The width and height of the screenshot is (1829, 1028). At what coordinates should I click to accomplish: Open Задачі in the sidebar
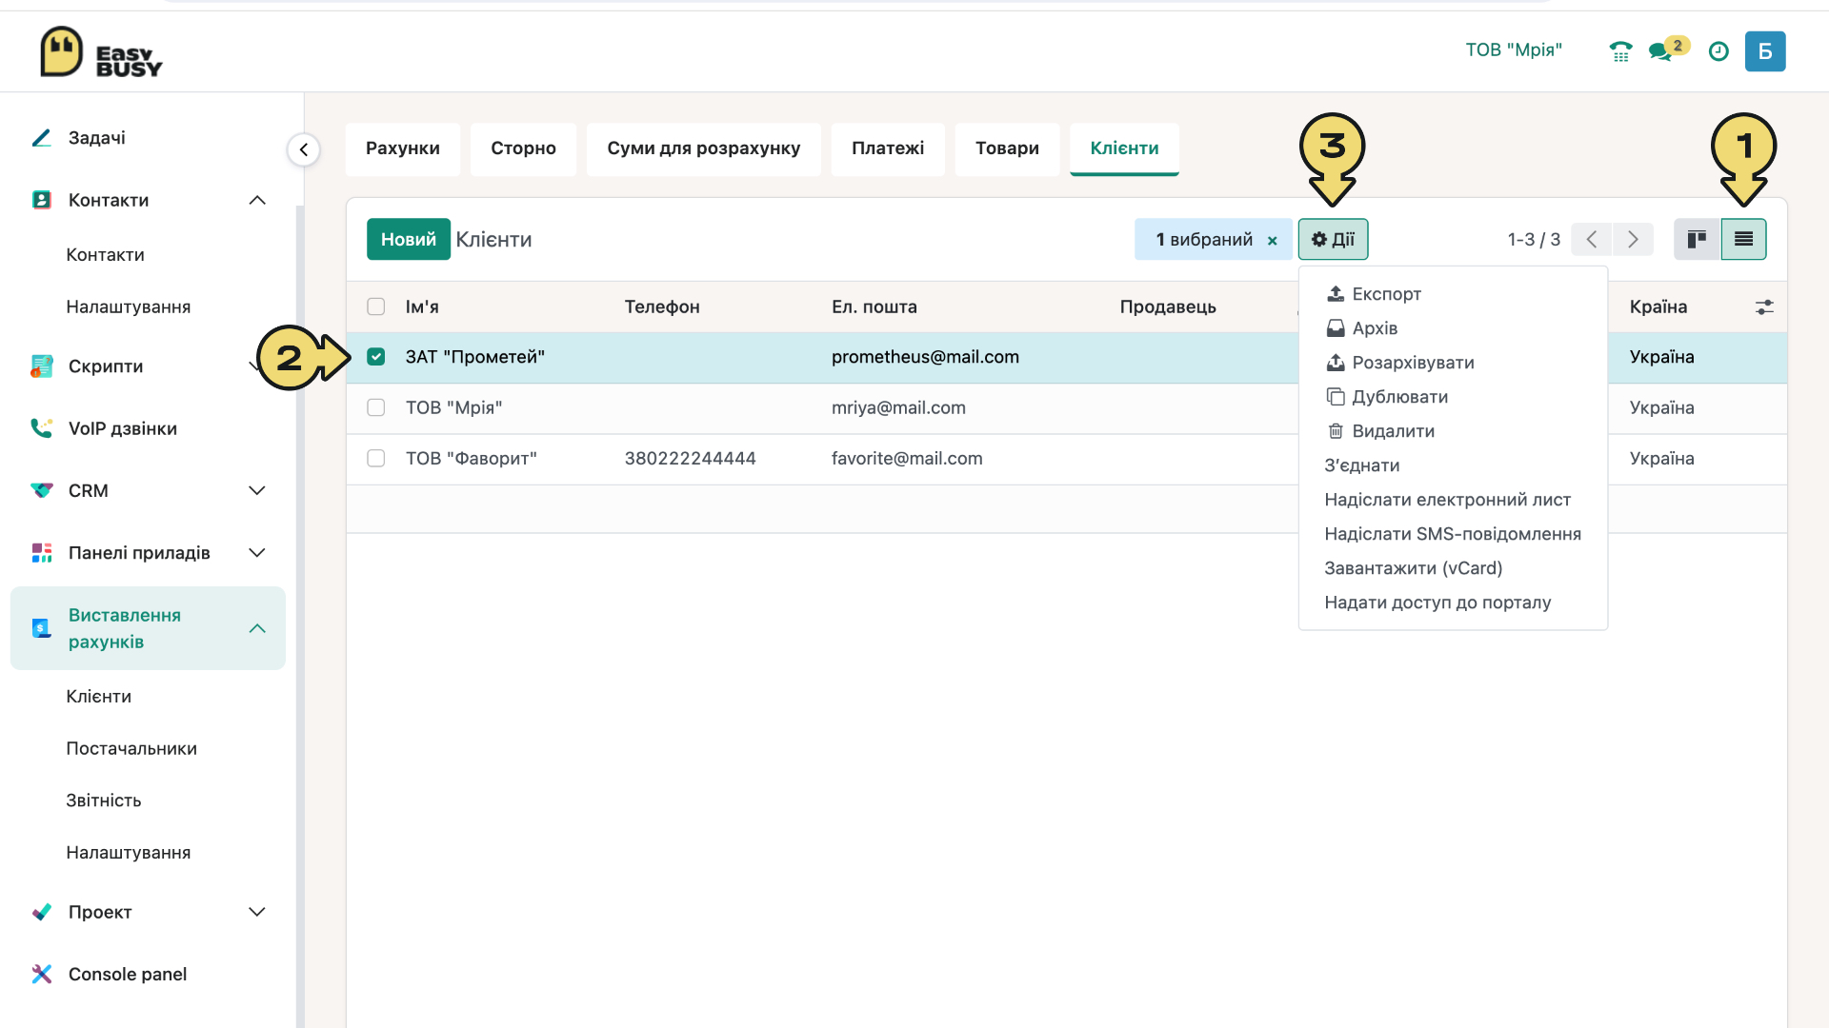pyautogui.click(x=97, y=138)
